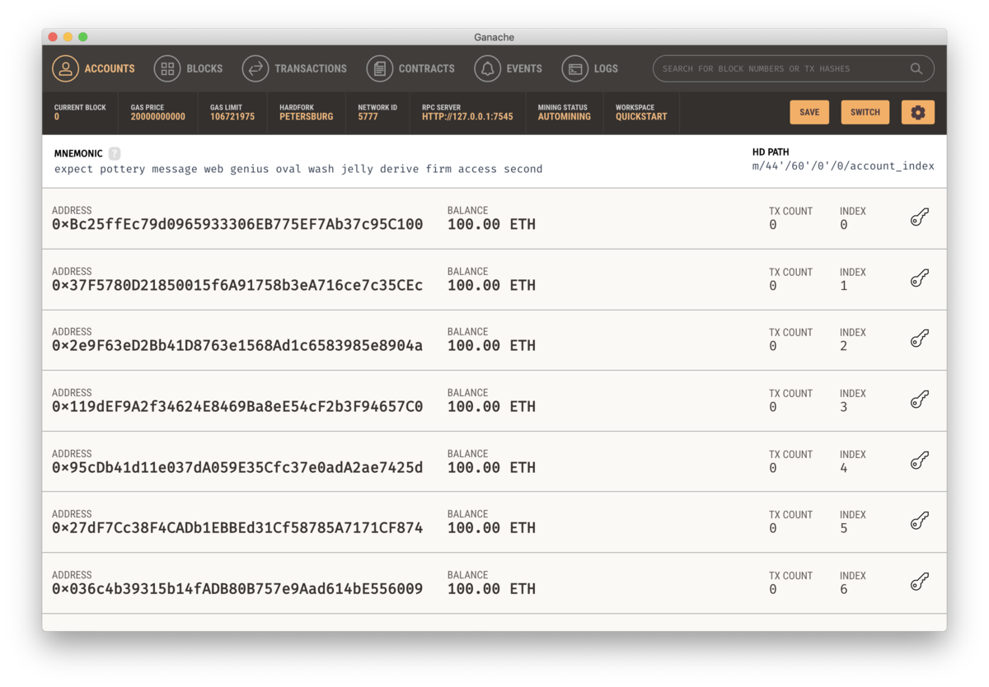Select address 0×2e9F63eD2Bb41D8763e1568Ad1c6583985e8904a
The height and width of the screenshot is (687, 989).
[x=237, y=345]
